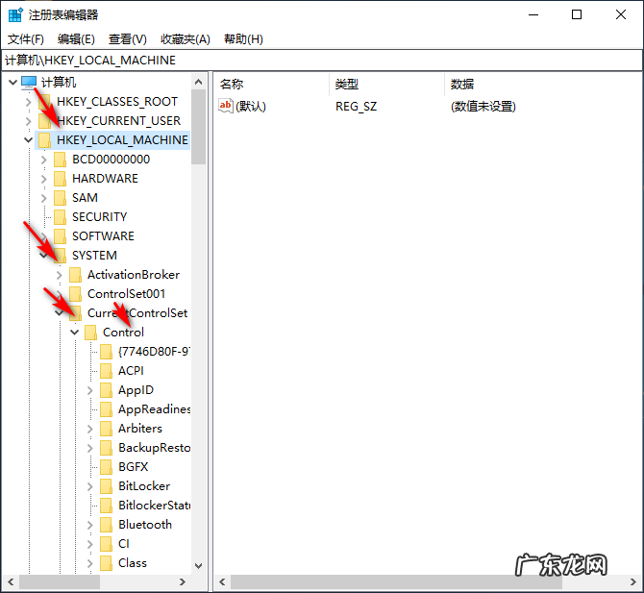The height and width of the screenshot is (593, 644).
Task: Select the SYSTEM key label
Action: point(94,256)
